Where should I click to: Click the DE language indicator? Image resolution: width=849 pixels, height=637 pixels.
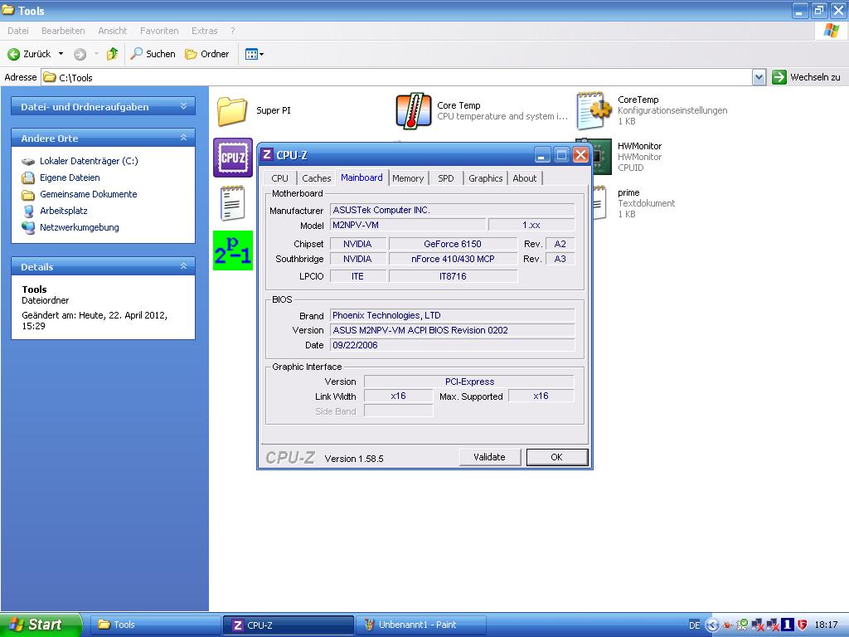694,625
